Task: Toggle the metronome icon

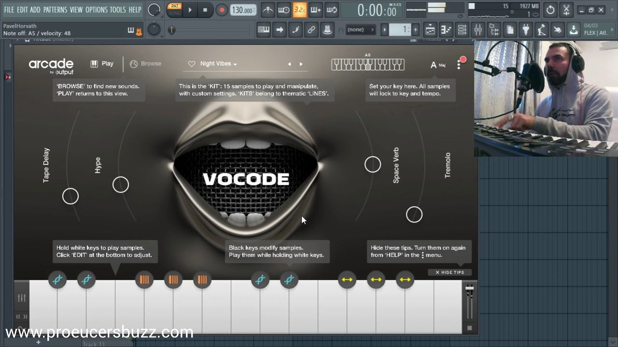Action: click(x=267, y=10)
